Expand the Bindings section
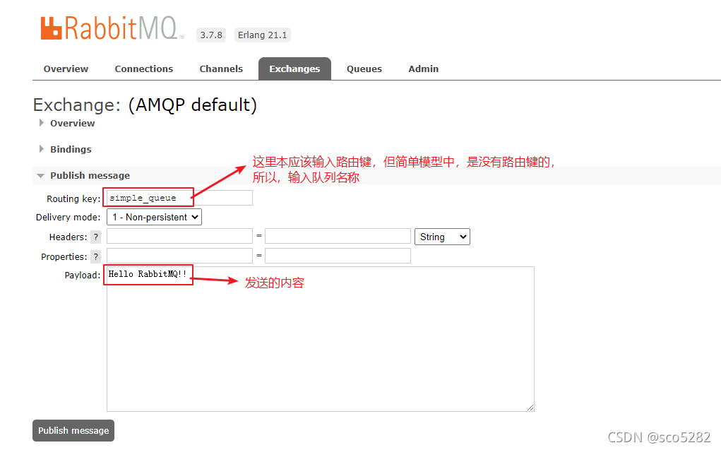 point(65,149)
